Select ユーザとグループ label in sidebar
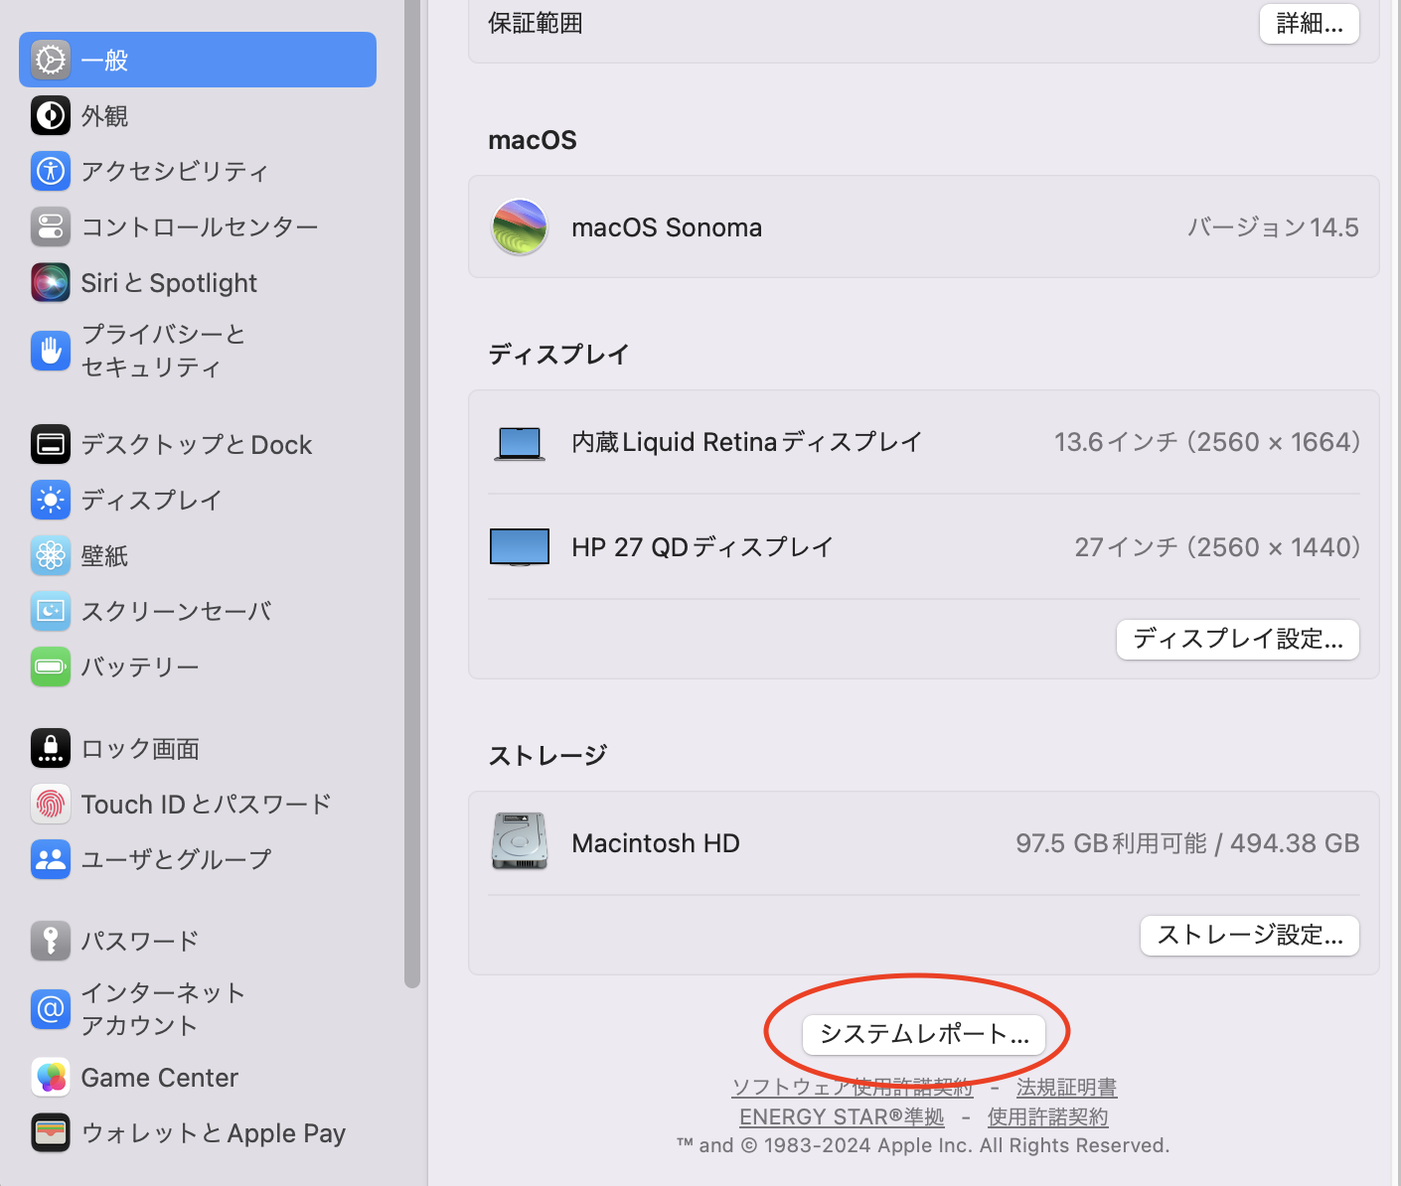Viewport: 1401px width, 1186px height. coord(176,859)
